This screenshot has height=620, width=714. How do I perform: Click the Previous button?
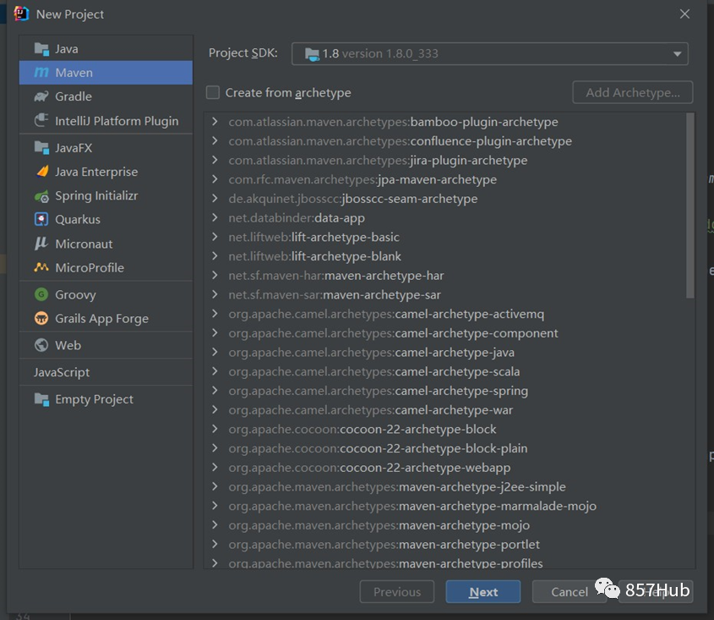click(397, 592)
